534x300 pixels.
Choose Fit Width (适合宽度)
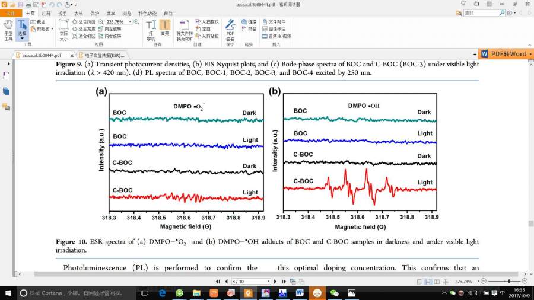84,29
